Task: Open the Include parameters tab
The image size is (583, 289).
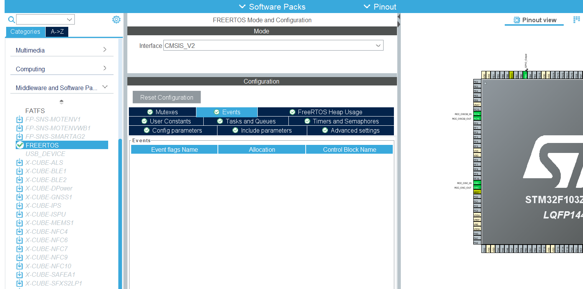Action: pyautogui.click(x=262, y=130)
